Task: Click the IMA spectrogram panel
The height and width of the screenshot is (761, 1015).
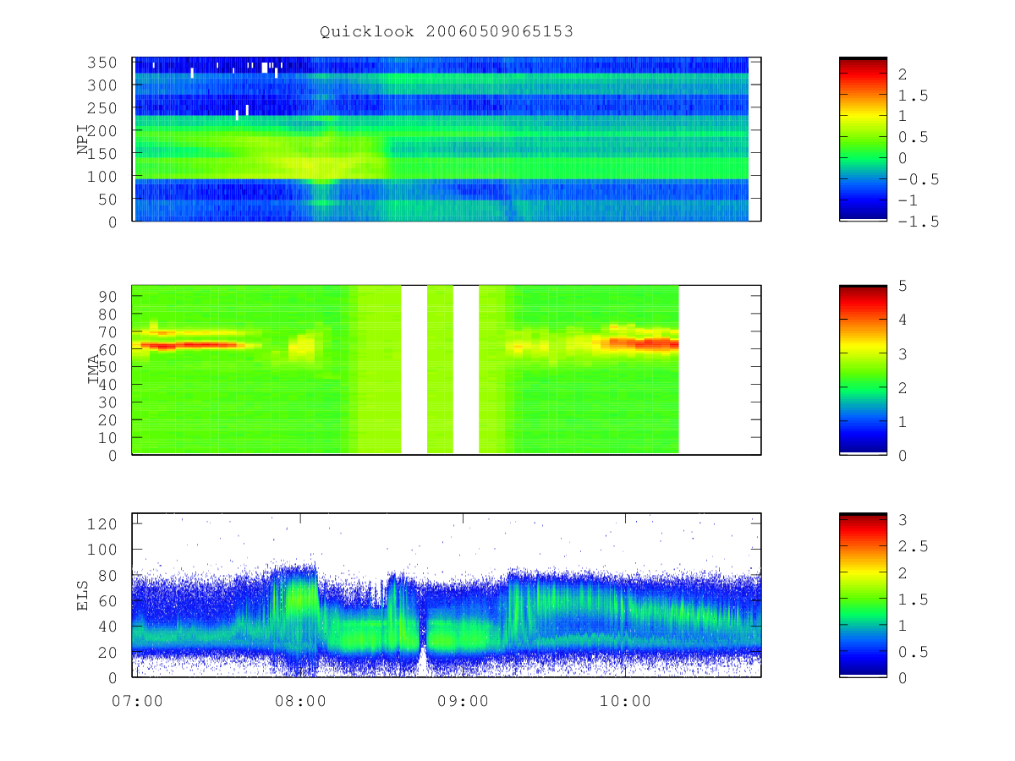Action: point(447,370)
